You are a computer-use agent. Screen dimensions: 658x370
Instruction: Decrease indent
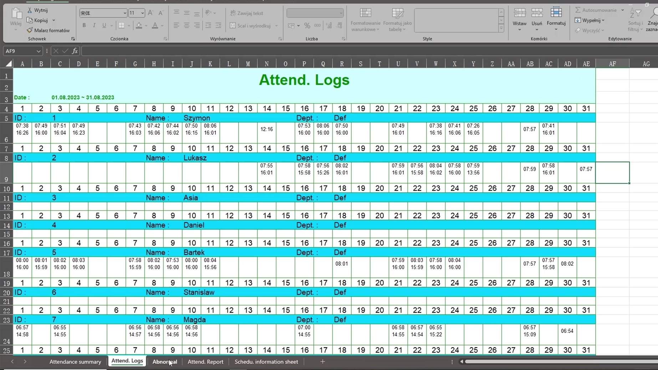point(208,25)
